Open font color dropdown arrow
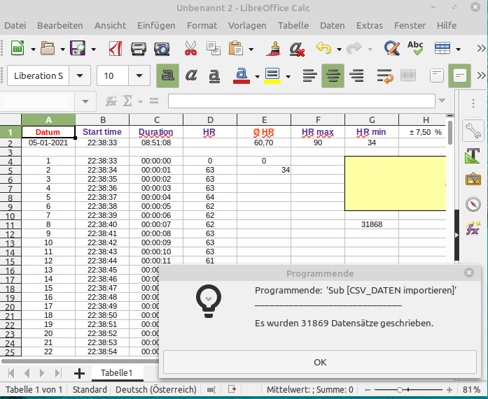Viewport: 488px width, 399px height. pos(257,76)
